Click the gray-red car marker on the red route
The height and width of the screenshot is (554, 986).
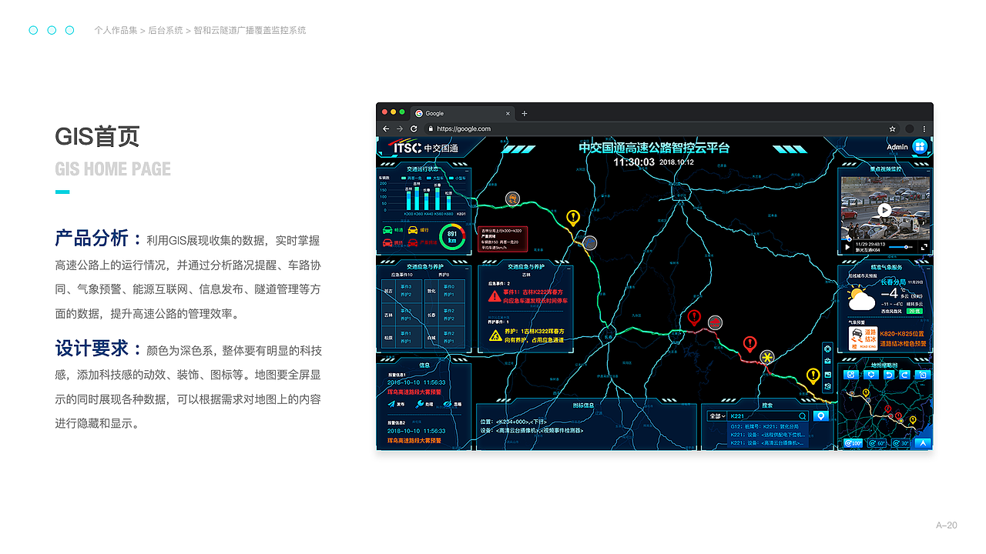pos(716,322)
